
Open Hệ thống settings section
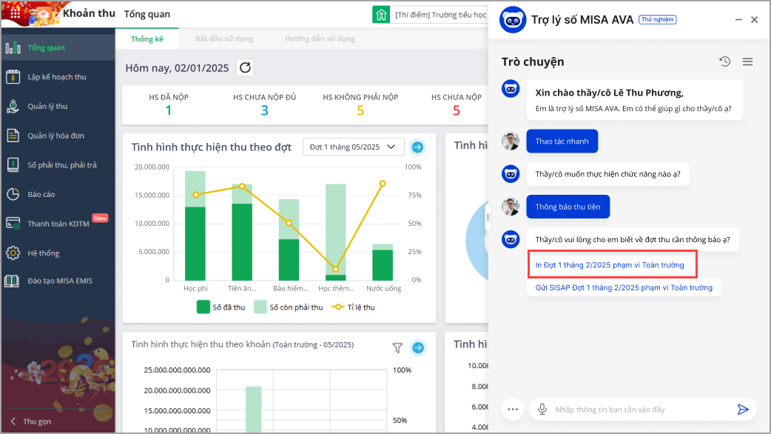point(58,253)
